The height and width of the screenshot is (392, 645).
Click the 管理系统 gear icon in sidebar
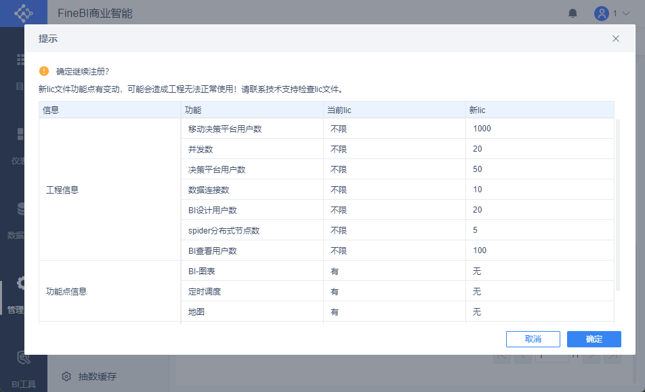(x=23, y=284)
